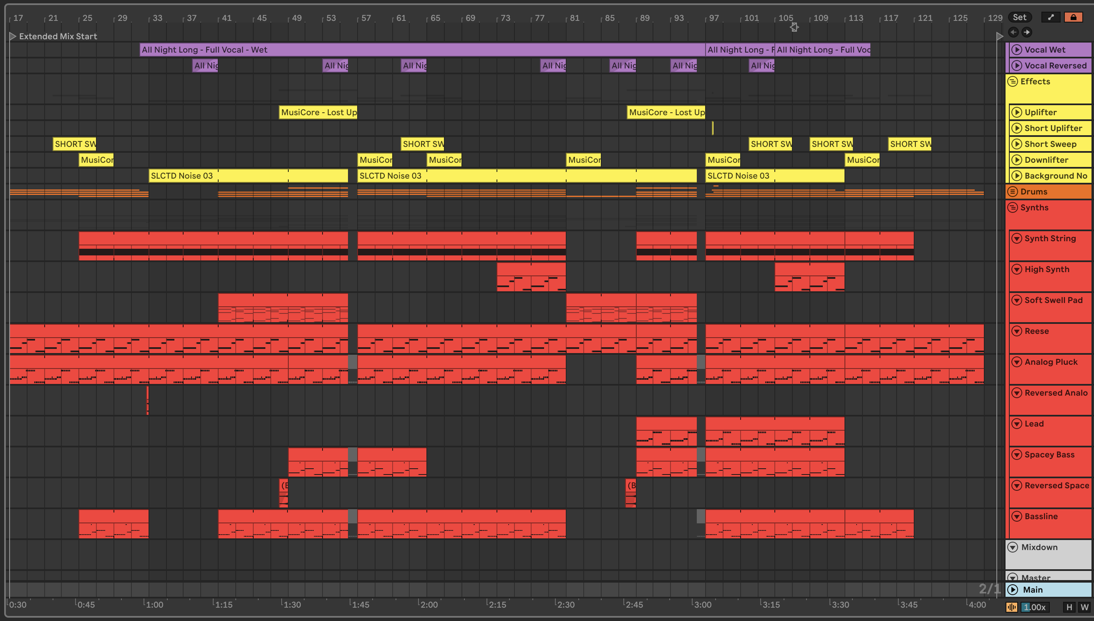The width and height of the screenshot is (1094, 621).
Task: Unfold the Background No track
Action: click(1017, 175)
